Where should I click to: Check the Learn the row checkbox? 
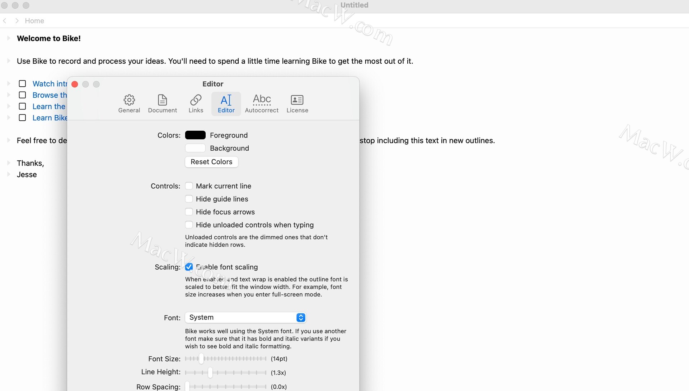pyautogui.click(x=22, y=106)
